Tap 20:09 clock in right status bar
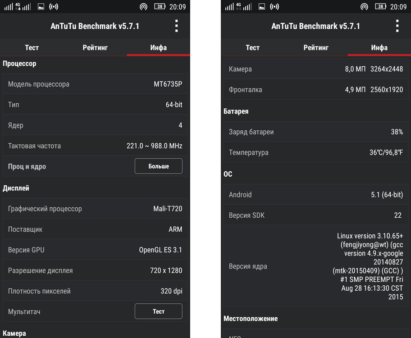Image resolution: width=411 pixels, height=338 pixels. click(398, 7)
